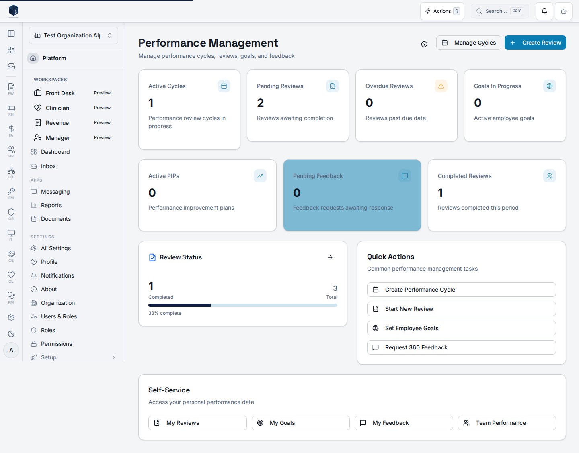Click the help question mark icon

point(424,44)
